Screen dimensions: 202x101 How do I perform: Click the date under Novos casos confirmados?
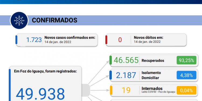click(58, 42)
